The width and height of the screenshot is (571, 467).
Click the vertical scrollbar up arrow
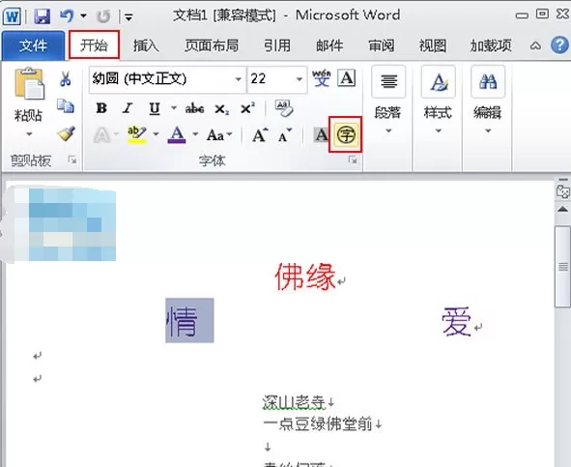tap(562, 209)
